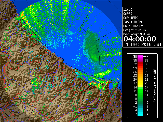Click the 'ilts2' label in info box
163x122 pixels.
[x=128, y=10]
